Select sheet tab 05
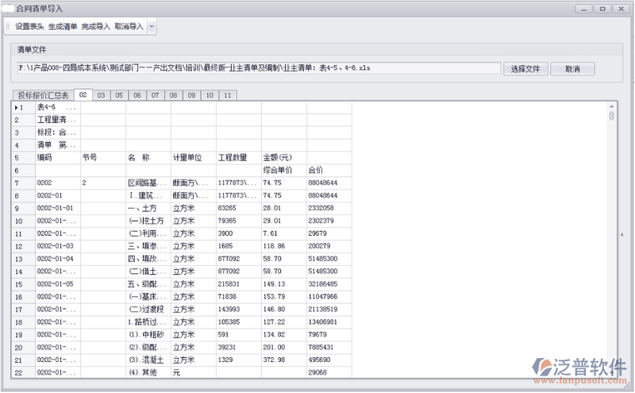 [119, 95]
